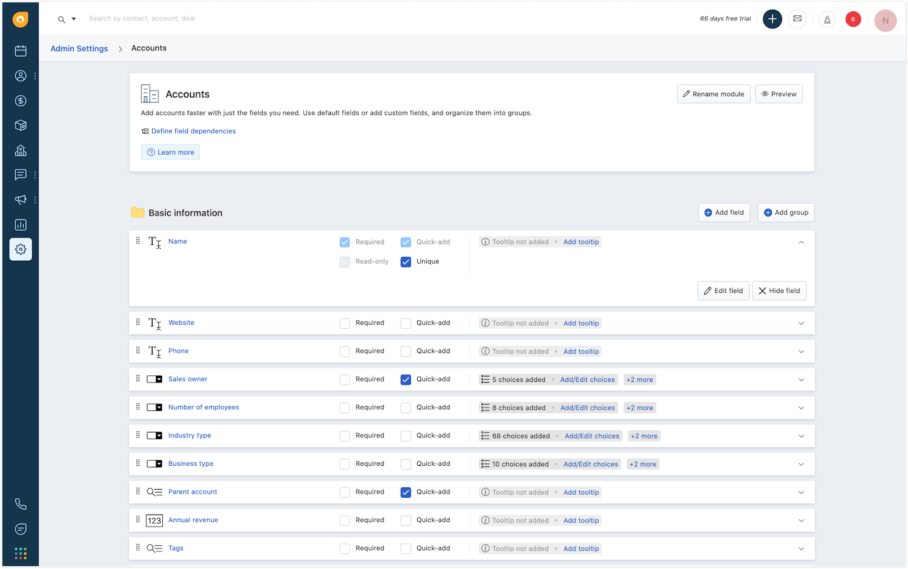Expand the Website field row

click(x=801, y=324)
